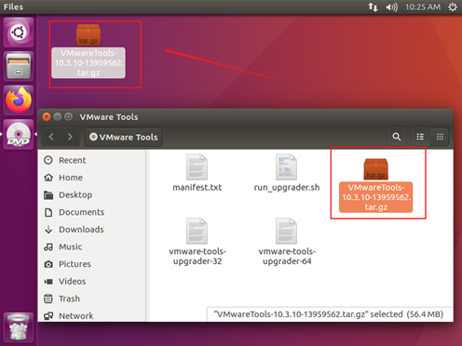462x346 pixels.
Task: Maximize the VMware Tools window
Action: tap(68, 117)
